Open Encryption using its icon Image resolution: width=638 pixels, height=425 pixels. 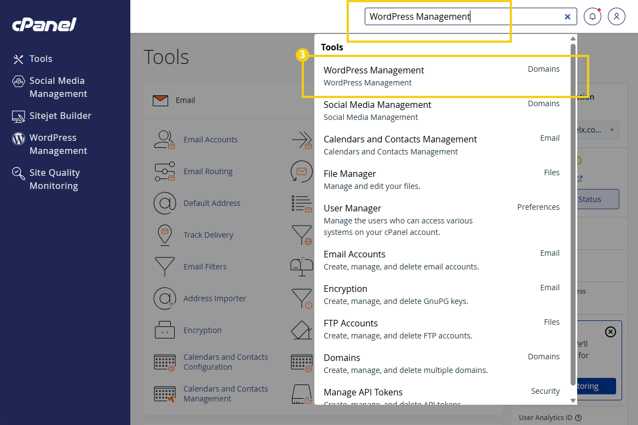tap(164, 330)
